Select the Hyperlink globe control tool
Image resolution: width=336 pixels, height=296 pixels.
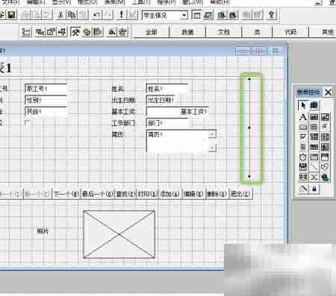coord(325,177)
